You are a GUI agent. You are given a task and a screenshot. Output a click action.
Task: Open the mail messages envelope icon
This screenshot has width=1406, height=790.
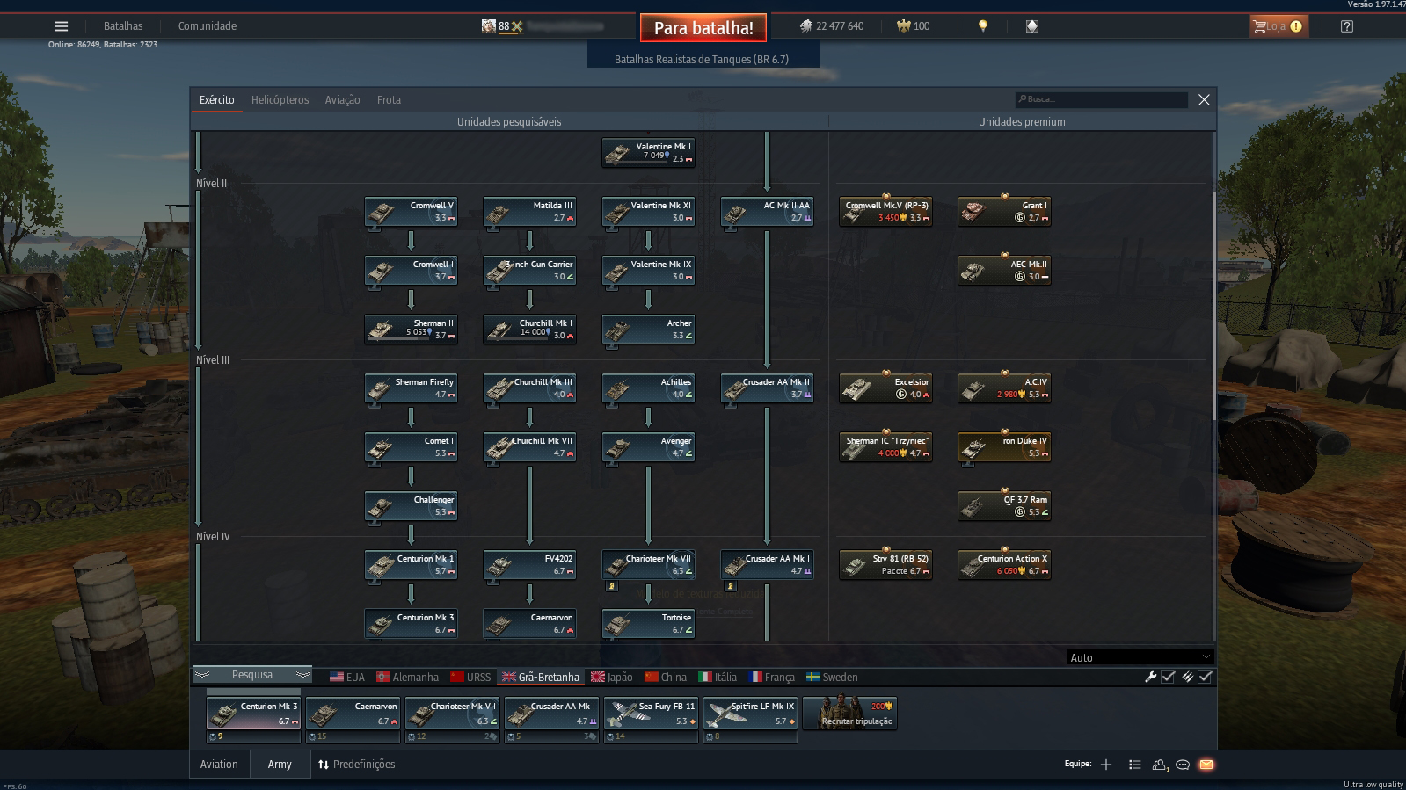coord(1206,765)
